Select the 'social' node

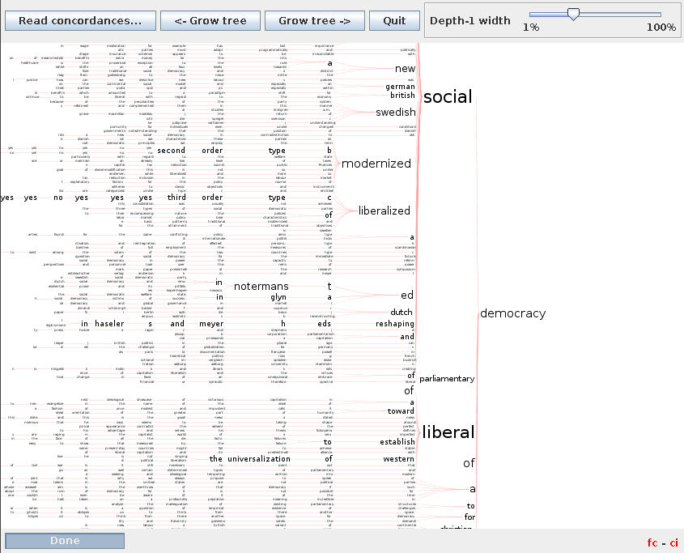click(448, 96)
